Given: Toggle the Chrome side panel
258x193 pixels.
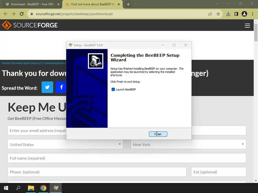Looking at the screenshot, I should click(x=236, y=14).
